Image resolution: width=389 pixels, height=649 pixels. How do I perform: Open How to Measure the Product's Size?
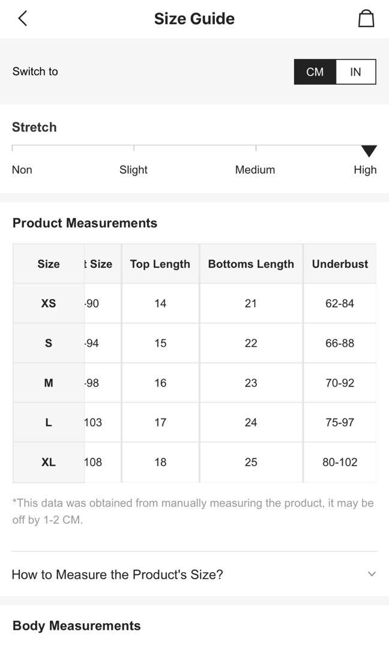[118, 574]
